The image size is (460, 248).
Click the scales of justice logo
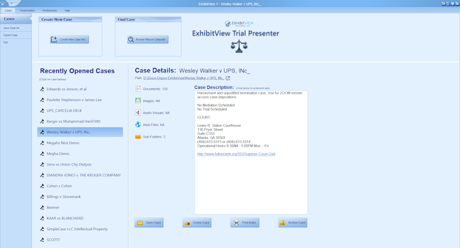click(239, 47)
